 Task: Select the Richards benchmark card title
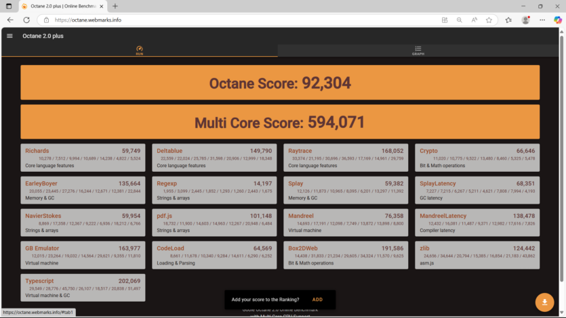click(x=37, y=151)
